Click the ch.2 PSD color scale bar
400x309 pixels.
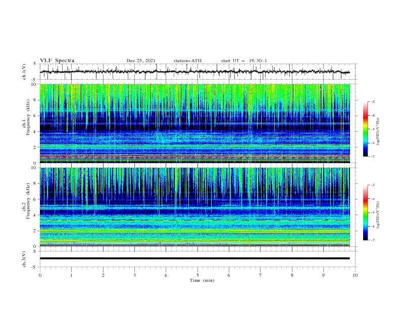(365, 213)
